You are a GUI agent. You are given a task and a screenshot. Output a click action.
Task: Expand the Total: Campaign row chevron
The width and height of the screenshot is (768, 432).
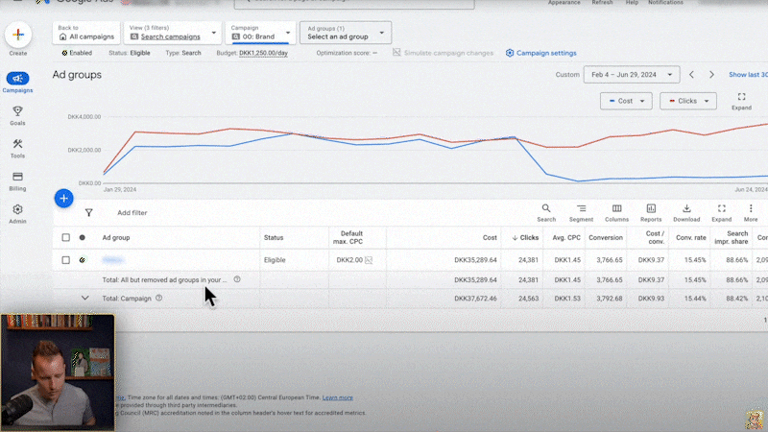84,298
